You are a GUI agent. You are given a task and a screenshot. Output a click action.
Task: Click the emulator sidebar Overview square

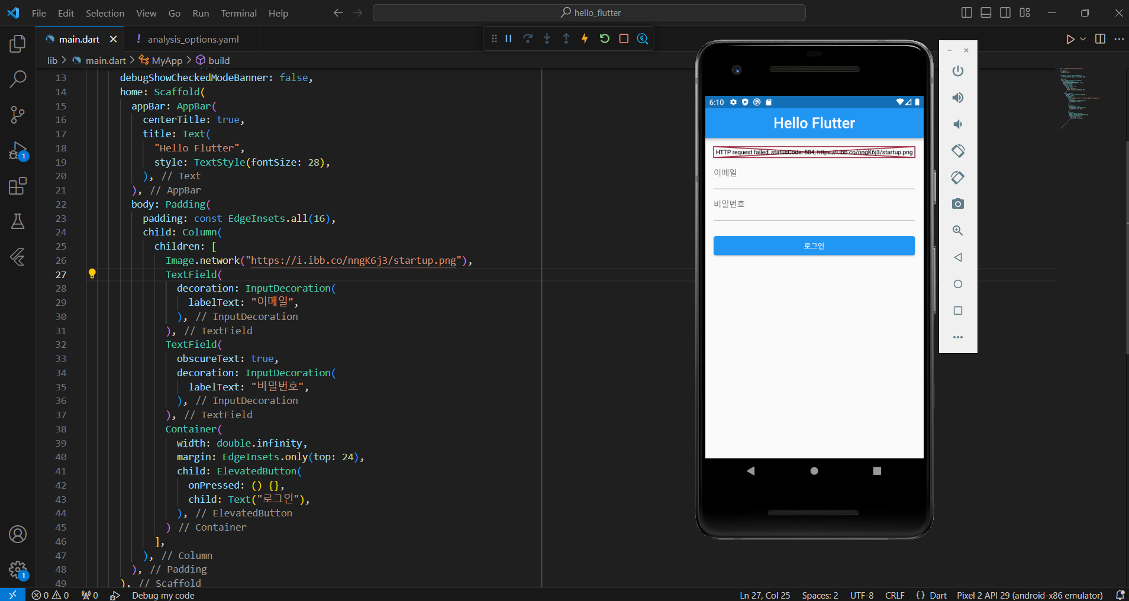958,311
